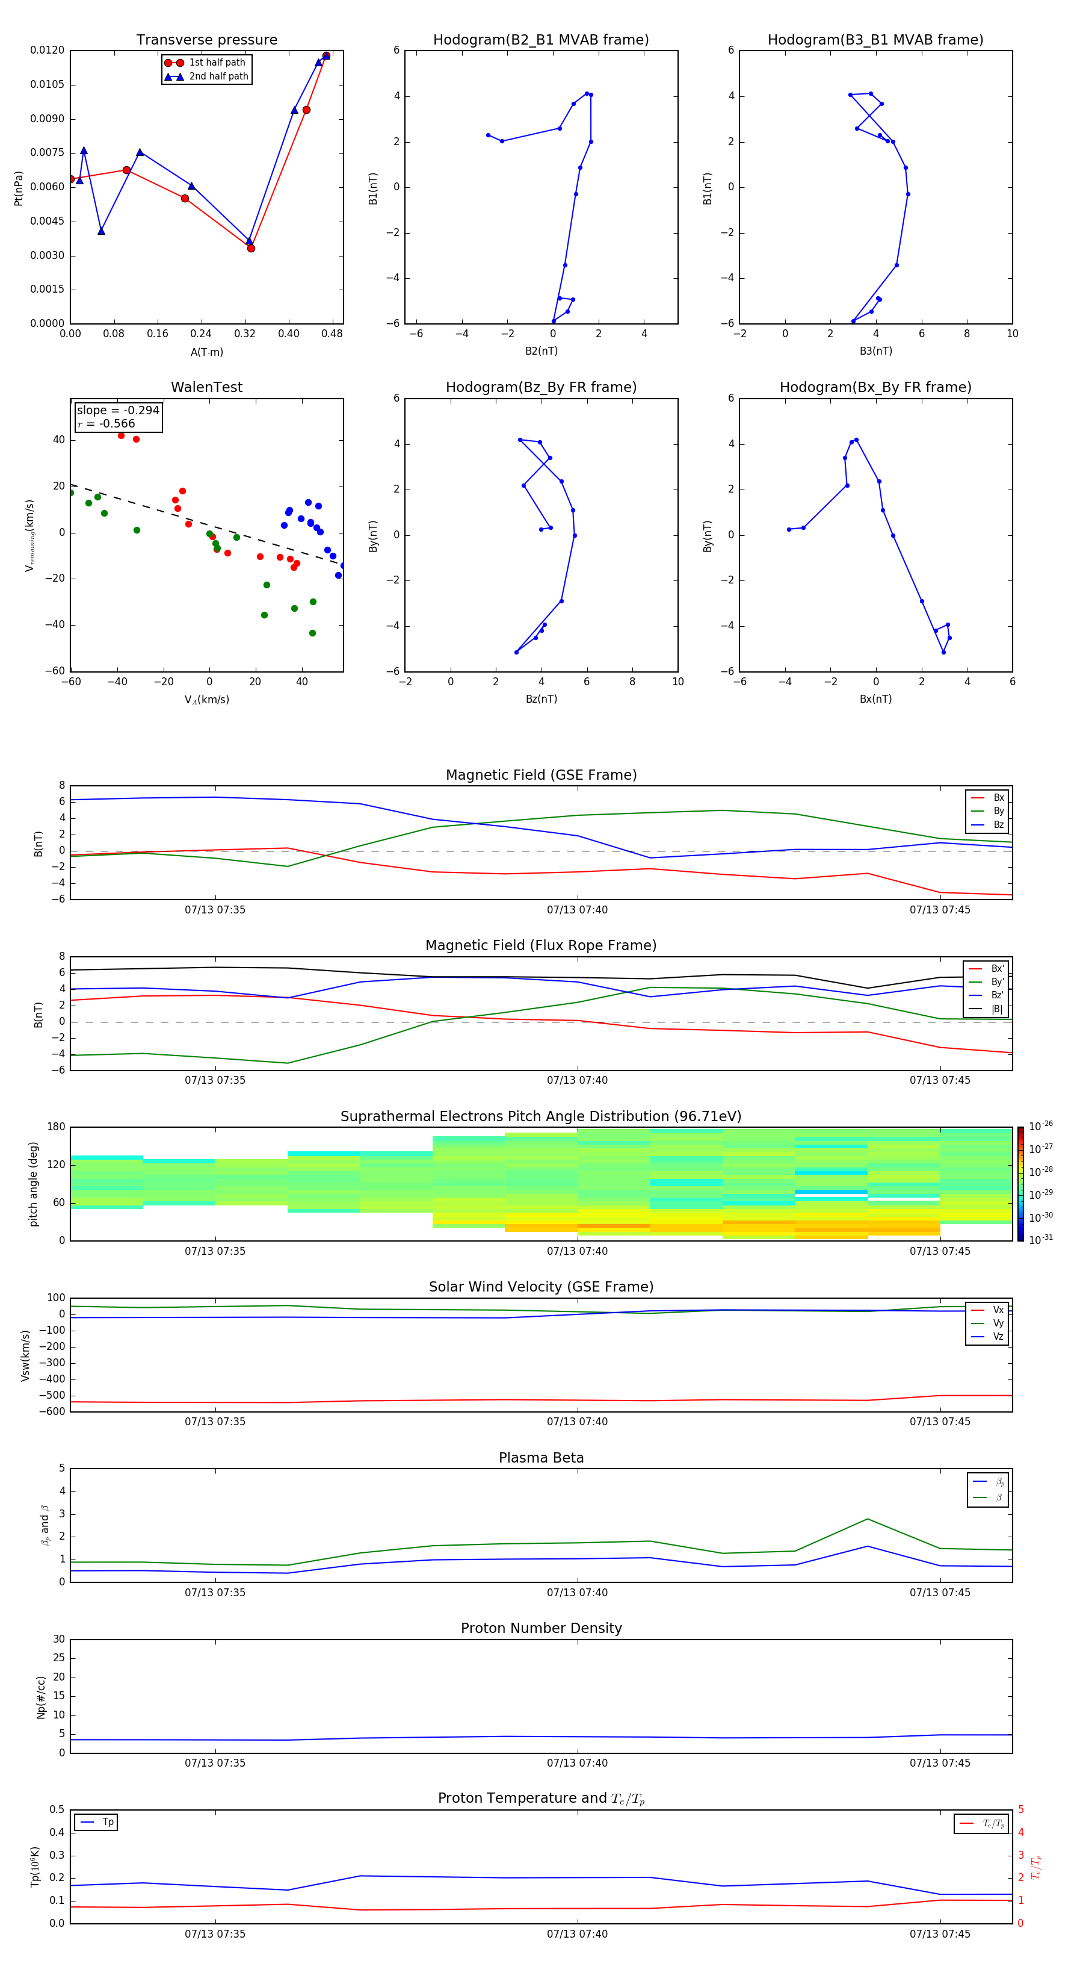Click "07/13 07:45" tick under Proton Temperature plot
This screenshot has width=1083, height=1987.
point(940,1935)
